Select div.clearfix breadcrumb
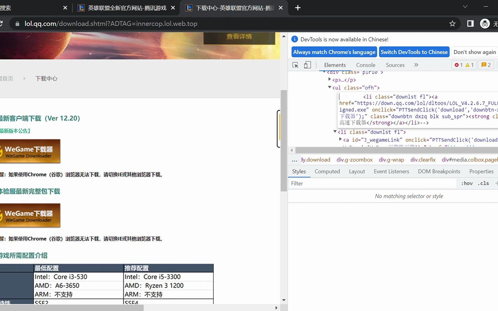The image size is (498, 311). (x=423, y=160)
